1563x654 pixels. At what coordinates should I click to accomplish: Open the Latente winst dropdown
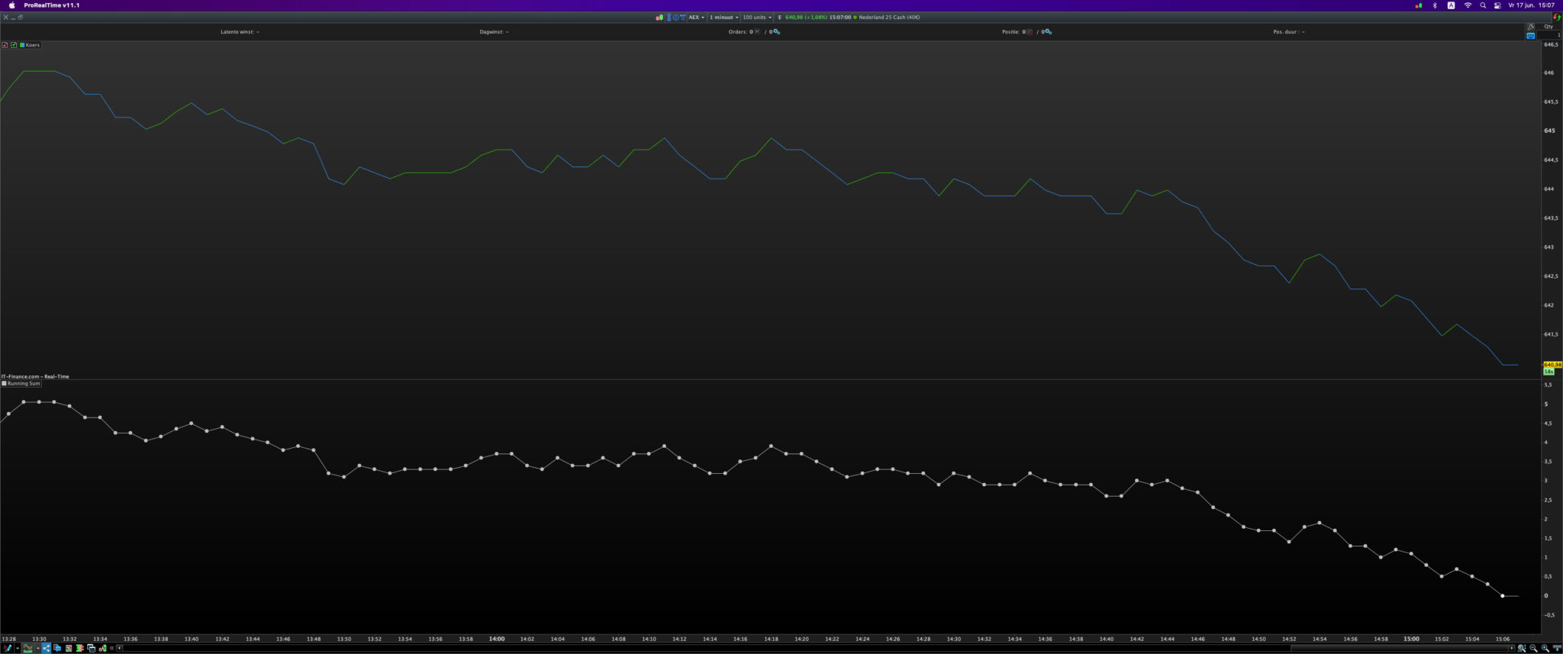click(240, 32)
